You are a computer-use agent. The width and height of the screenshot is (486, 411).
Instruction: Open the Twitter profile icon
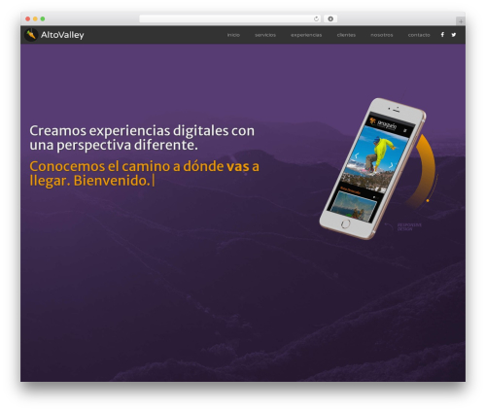454,35
